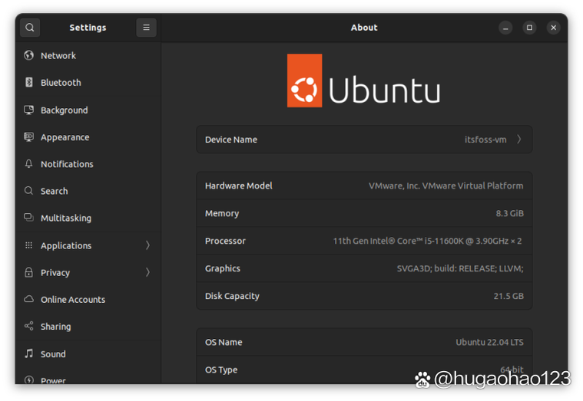Maximize the Settings window
The image size is (583, 401).
click(529, 28)
